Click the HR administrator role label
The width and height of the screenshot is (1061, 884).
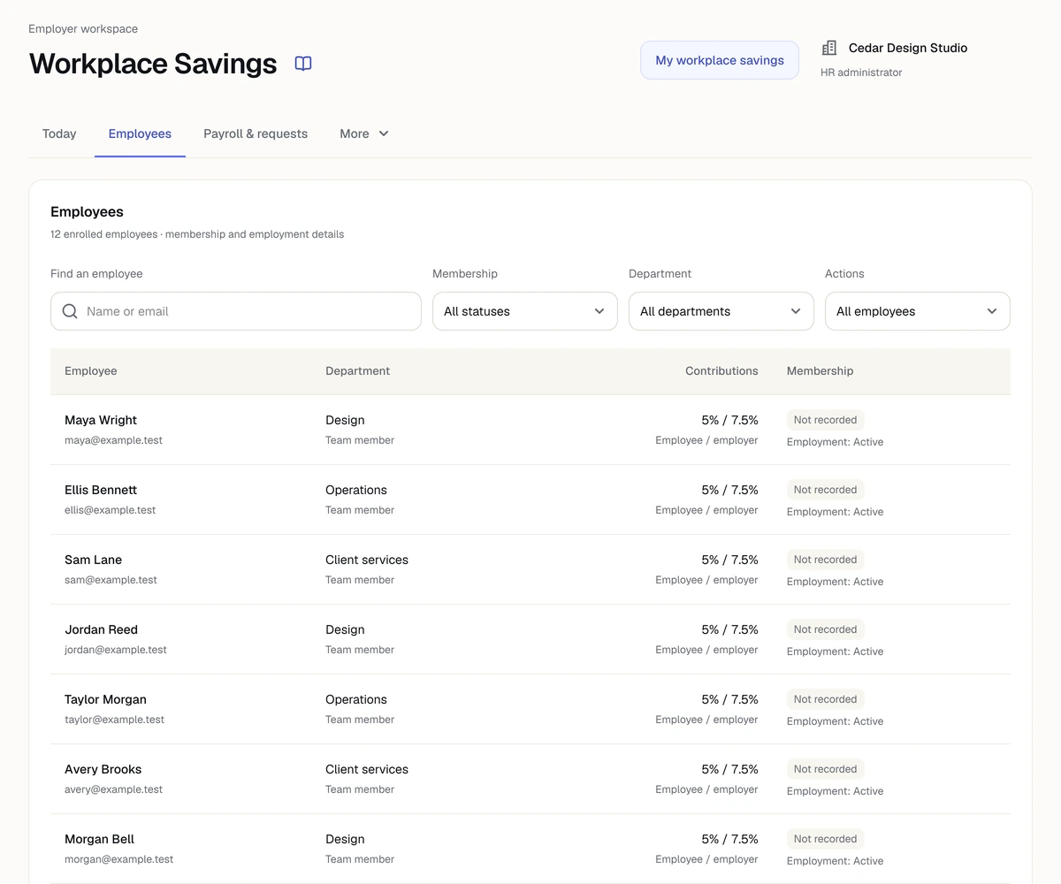pos(861,72)
